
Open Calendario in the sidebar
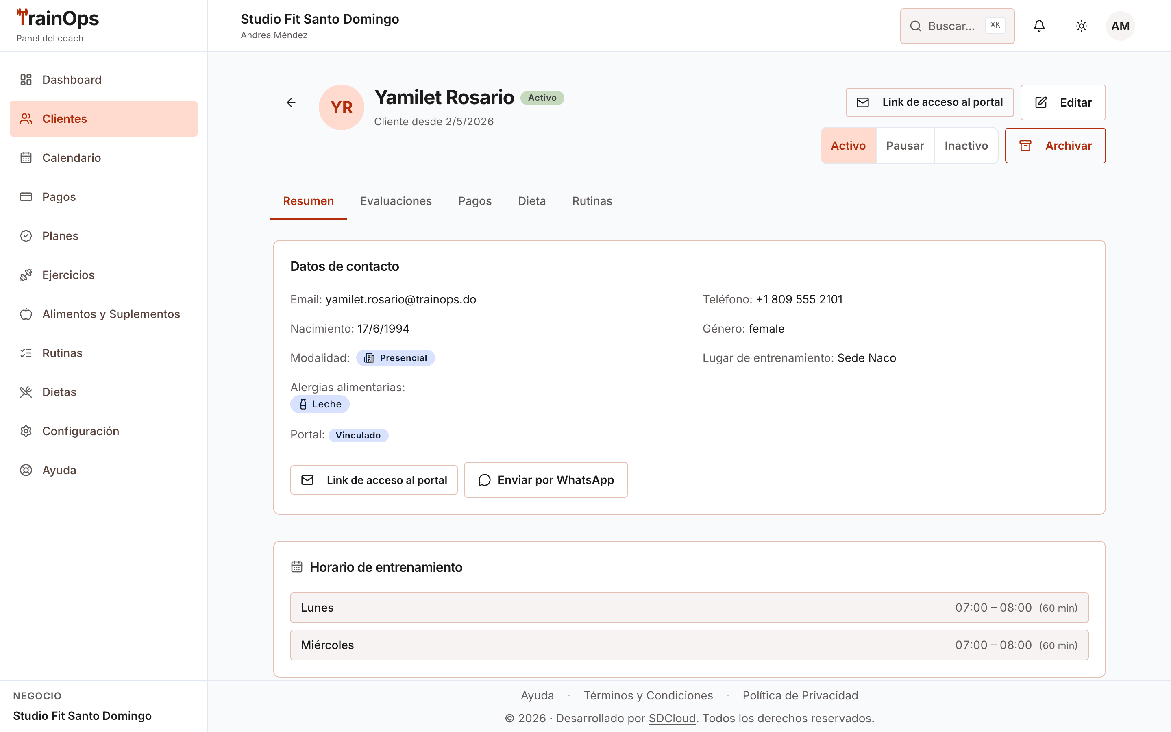(x=104, y=158)
